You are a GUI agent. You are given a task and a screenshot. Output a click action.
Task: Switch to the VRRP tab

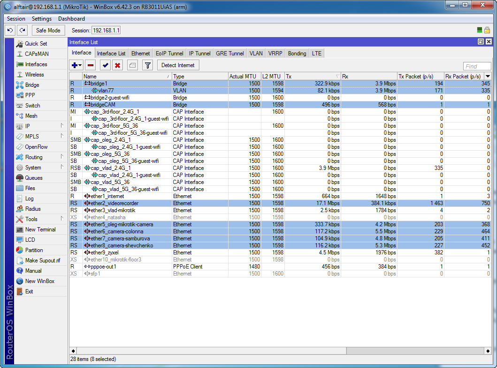pyautogui.click(x=275, y=54)
